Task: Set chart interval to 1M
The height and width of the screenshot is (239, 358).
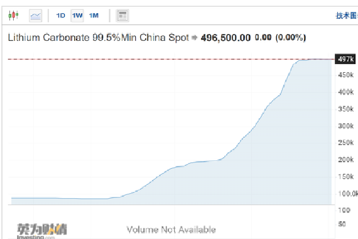Action: 94,16
